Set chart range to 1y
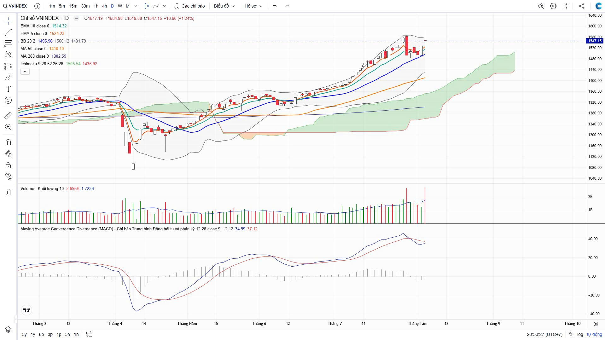Screen dimensions: 605x340 [x=33, y=334]
